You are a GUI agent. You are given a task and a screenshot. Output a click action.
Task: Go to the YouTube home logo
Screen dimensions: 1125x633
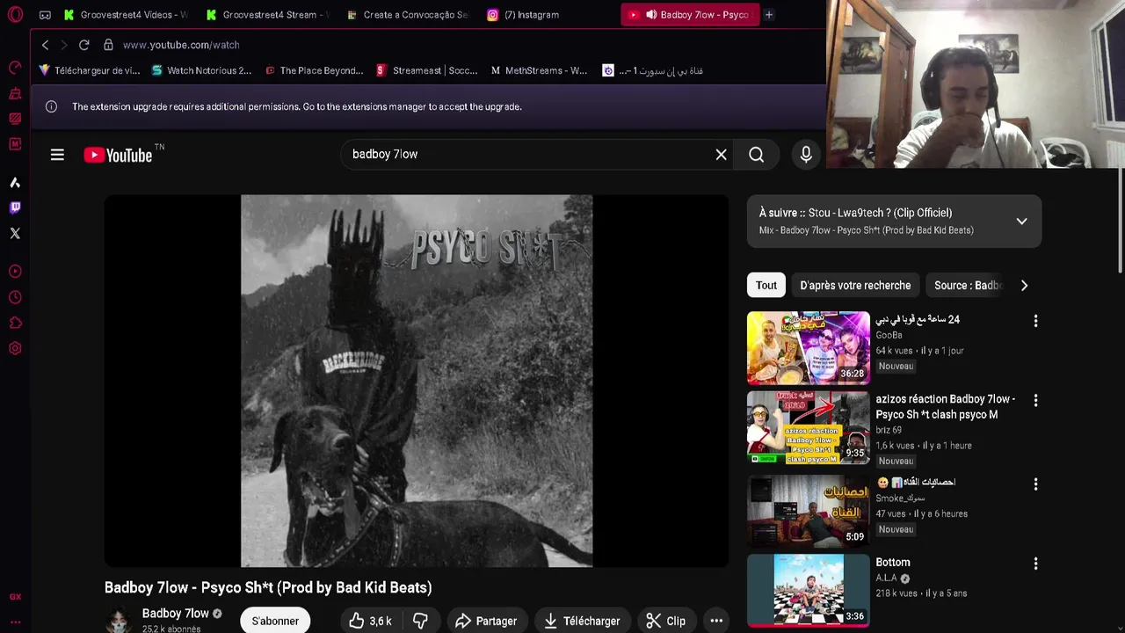pos(119,155)
